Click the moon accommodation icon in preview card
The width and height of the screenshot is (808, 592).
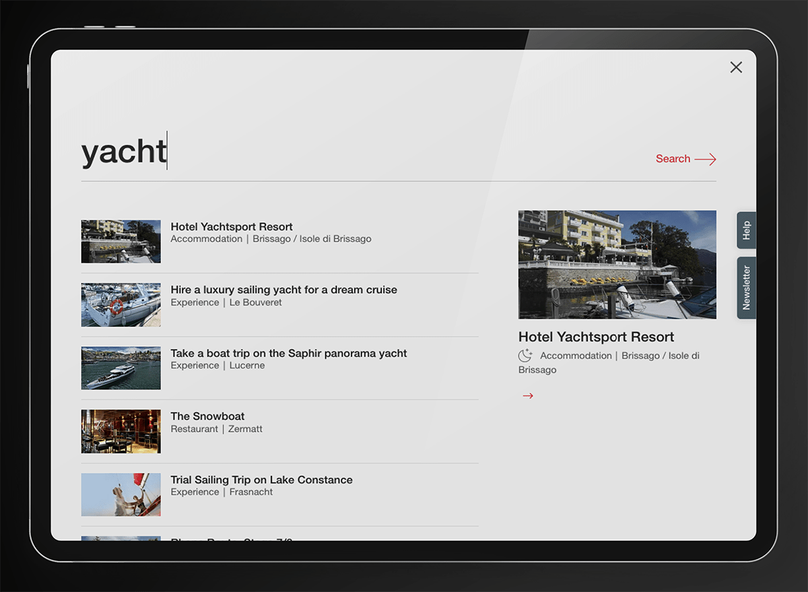click(525, 356)
